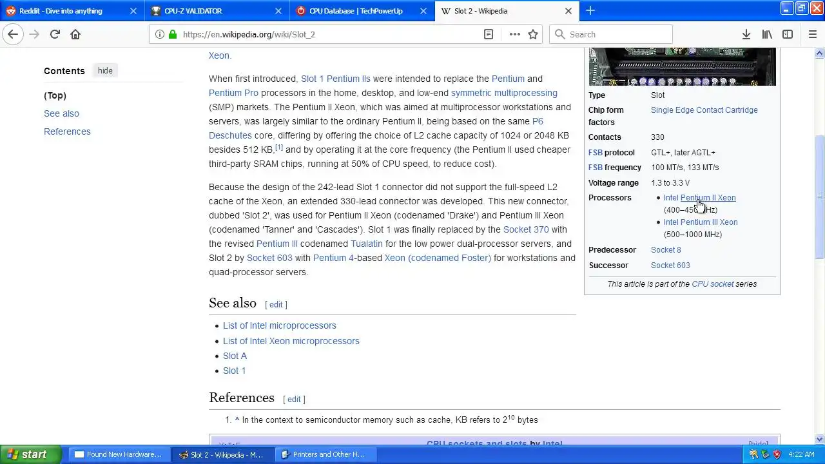Open the Pentium Pro link
The width and height of the screenshot is (825, 464).
click(x=233, y=93)
